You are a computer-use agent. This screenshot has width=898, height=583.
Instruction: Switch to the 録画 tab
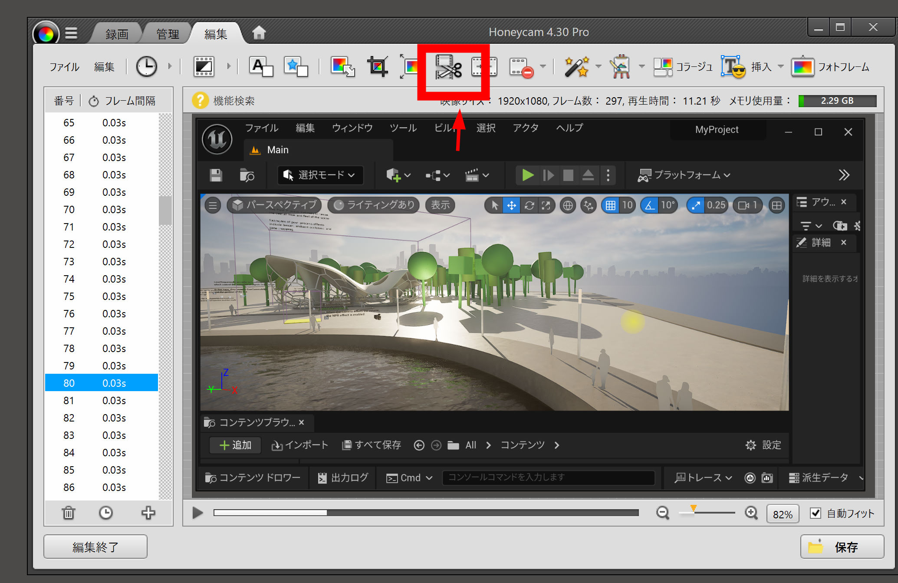(117, 34)
